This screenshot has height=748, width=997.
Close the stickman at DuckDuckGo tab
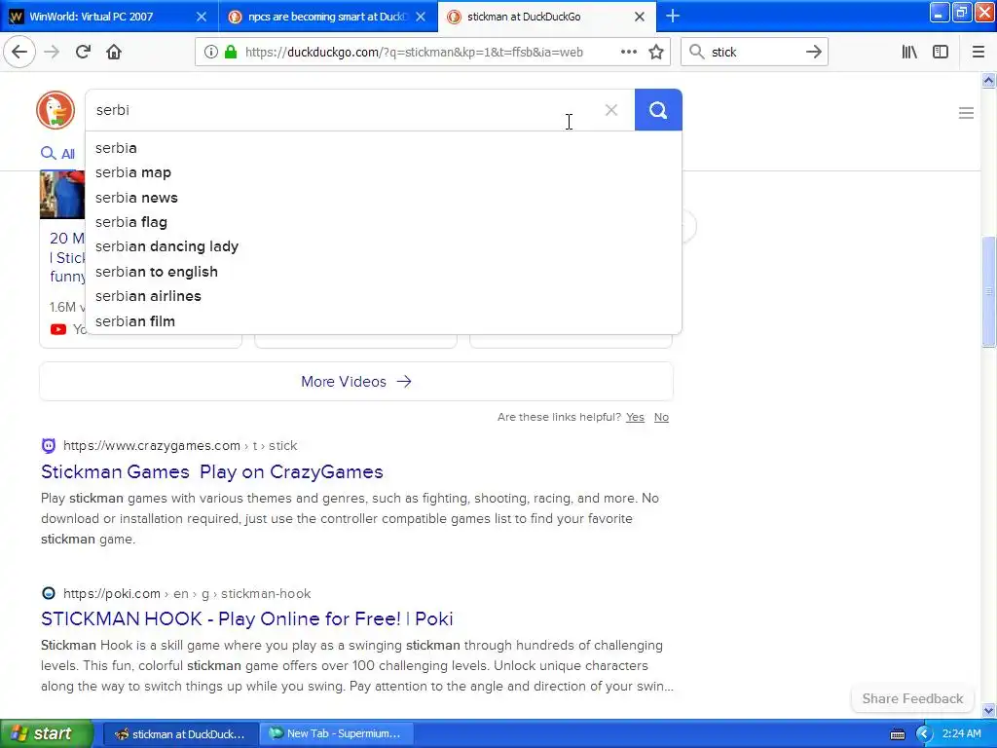click(640, 17)
